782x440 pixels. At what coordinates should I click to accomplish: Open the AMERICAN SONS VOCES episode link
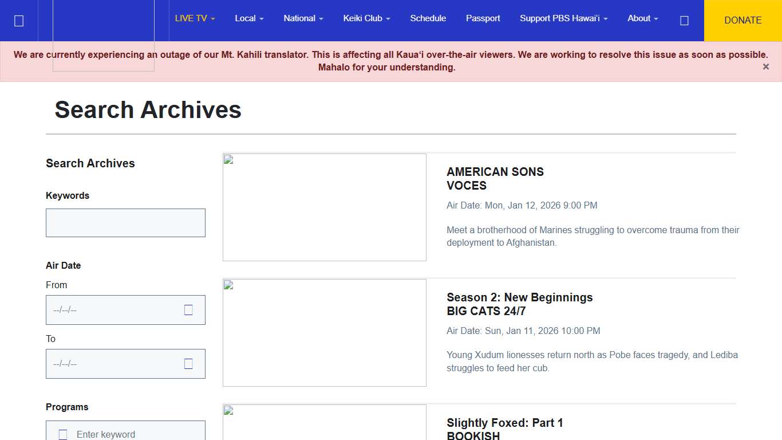point(495,178)
